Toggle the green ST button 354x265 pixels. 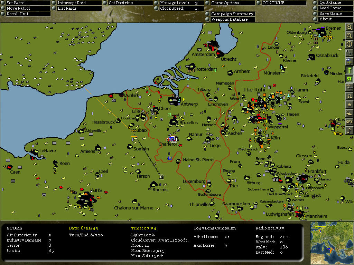[x=349, y=79]
